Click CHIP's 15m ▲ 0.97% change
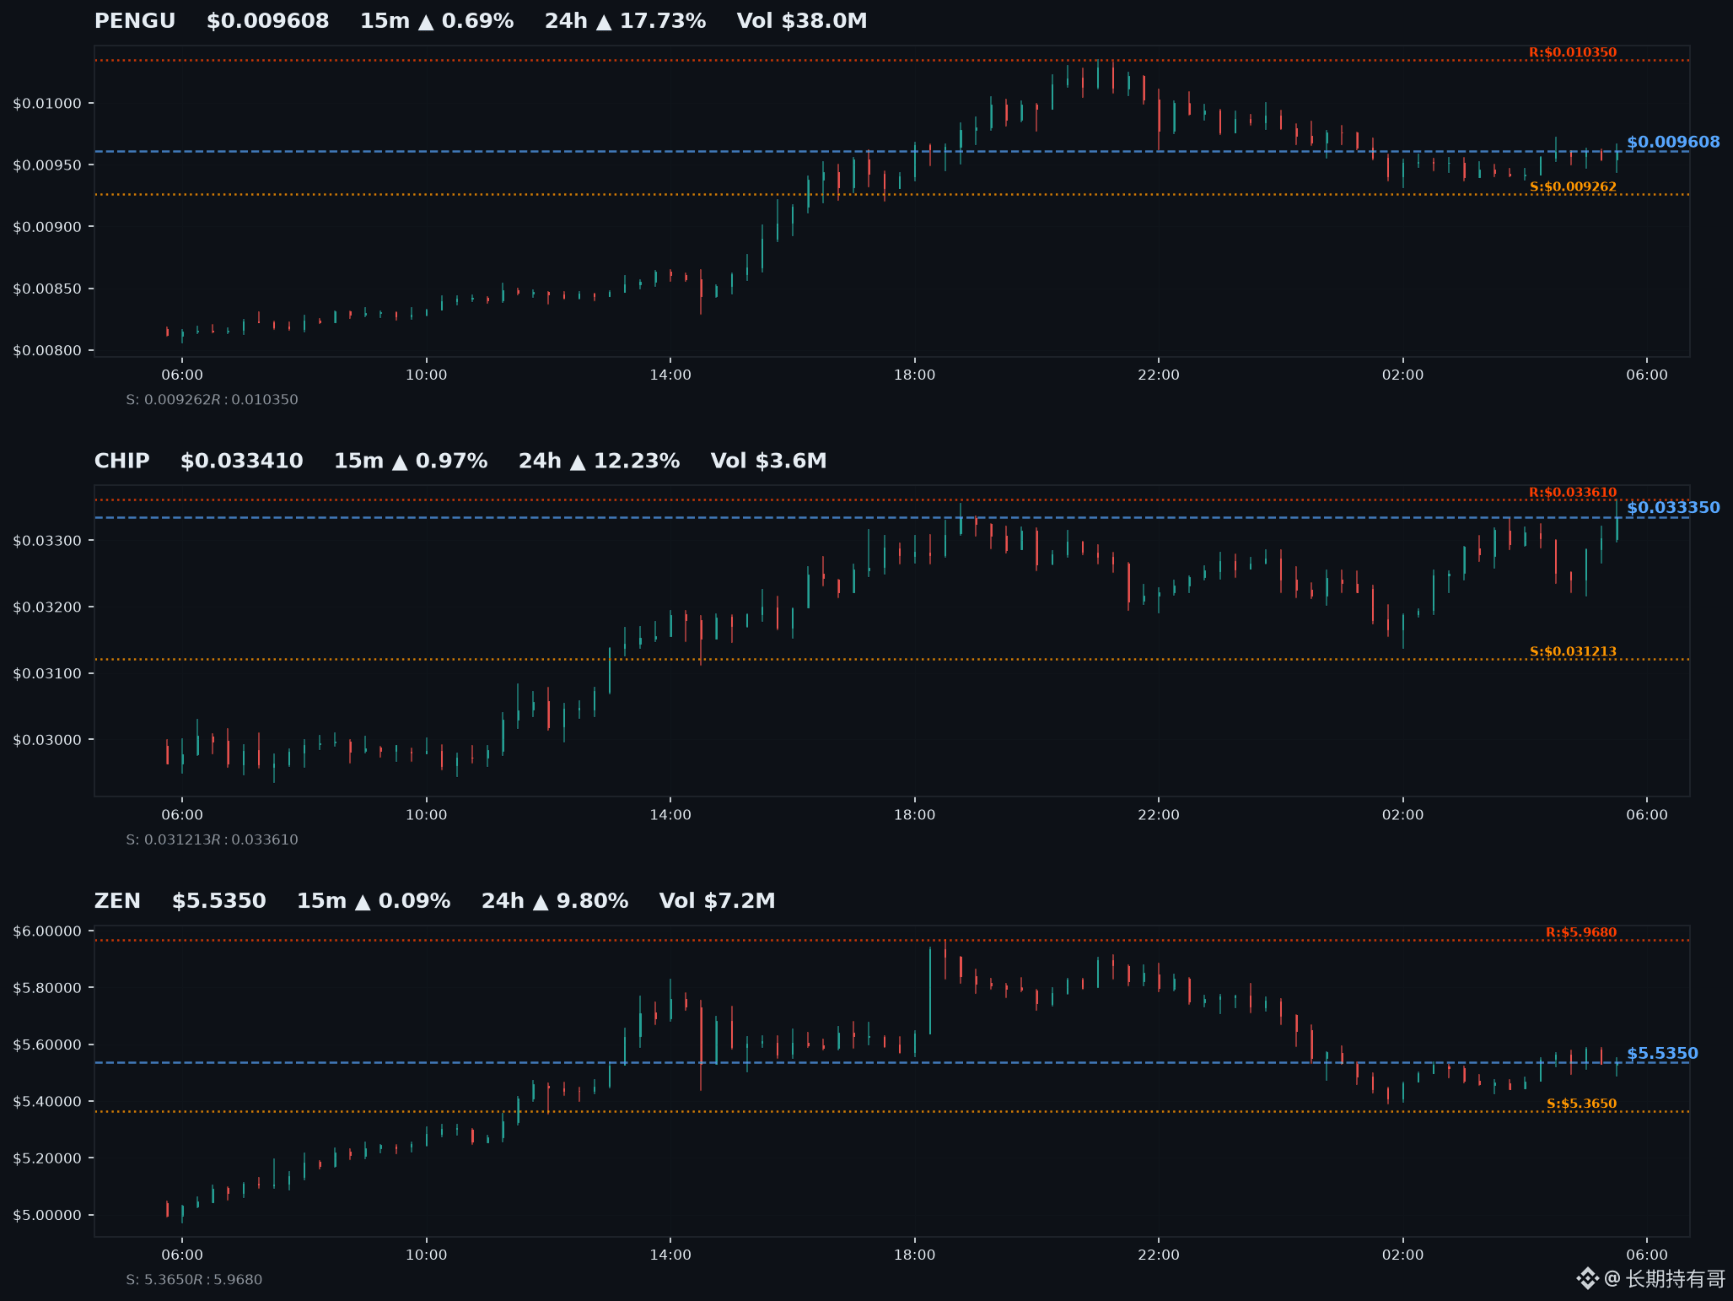The height and width of the screenshot is (1301, 1733). [411, 461]
